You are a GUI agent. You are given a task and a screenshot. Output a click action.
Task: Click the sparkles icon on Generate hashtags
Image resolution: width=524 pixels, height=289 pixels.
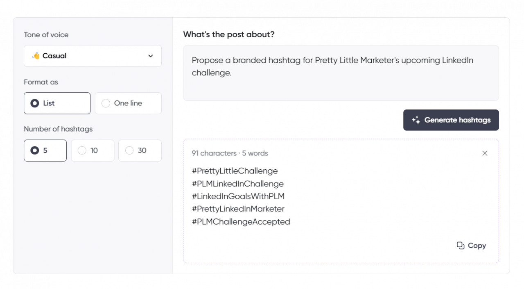[416, 120]
